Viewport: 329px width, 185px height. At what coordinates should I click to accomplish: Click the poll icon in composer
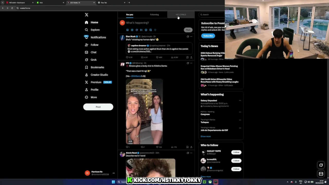pos(141,30)
